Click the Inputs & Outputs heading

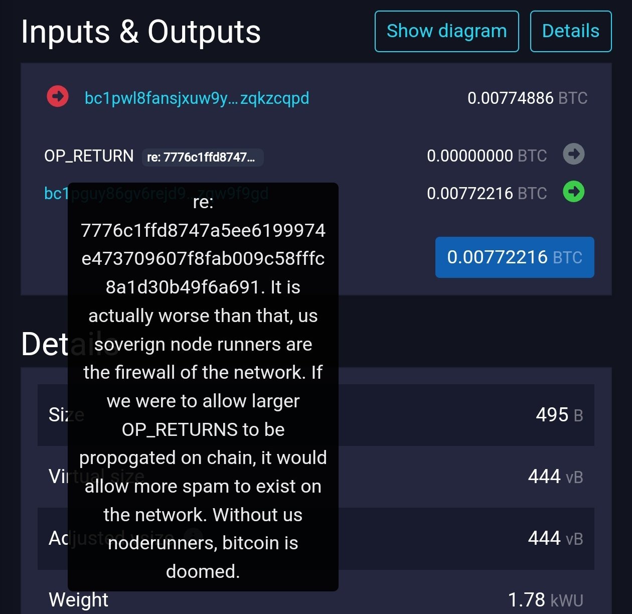[141, 32]
